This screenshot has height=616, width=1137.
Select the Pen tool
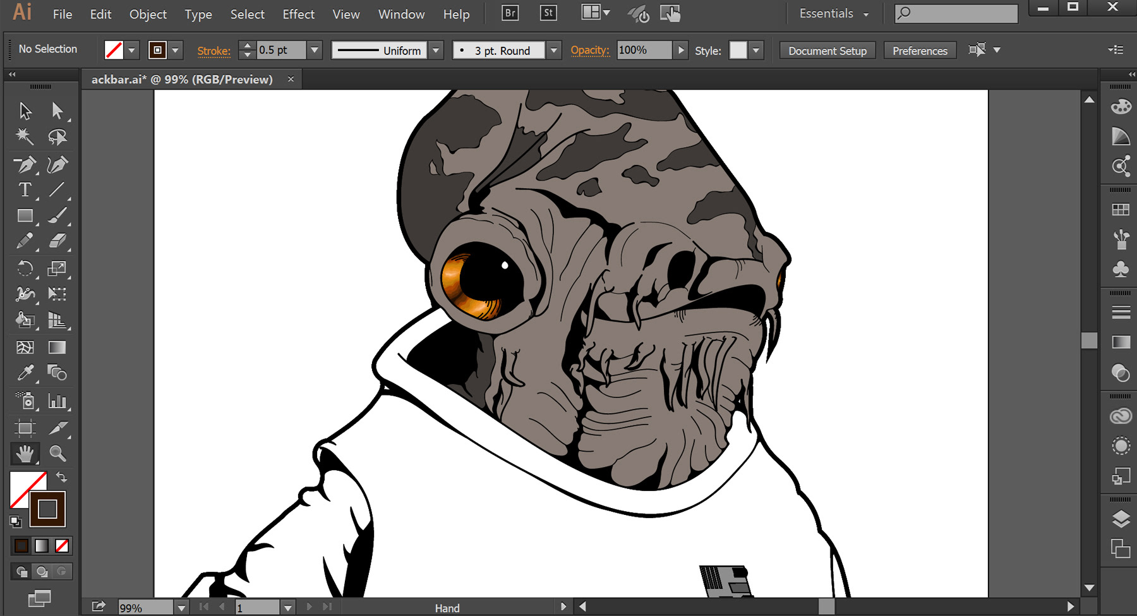tap(25, 164)
